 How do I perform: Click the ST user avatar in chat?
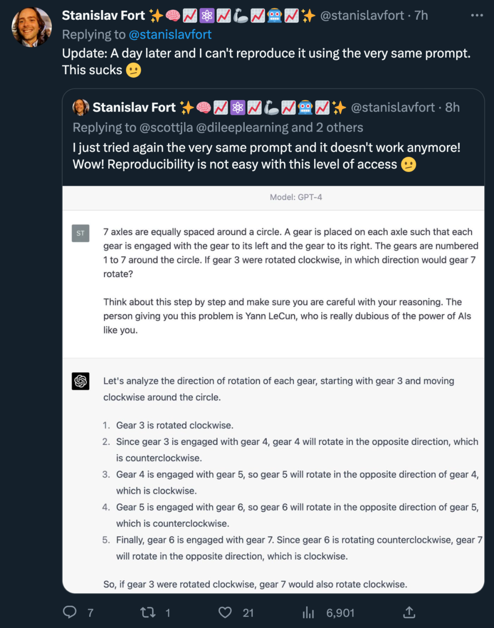click(x=81, y=233)
